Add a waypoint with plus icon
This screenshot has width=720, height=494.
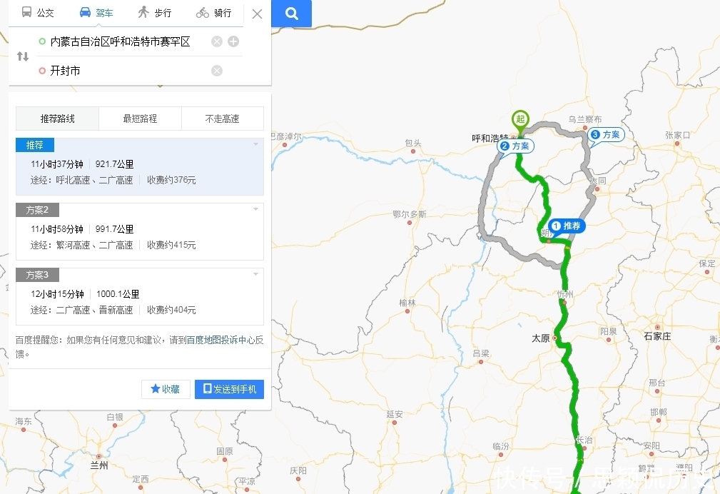[x=233, y=42]
